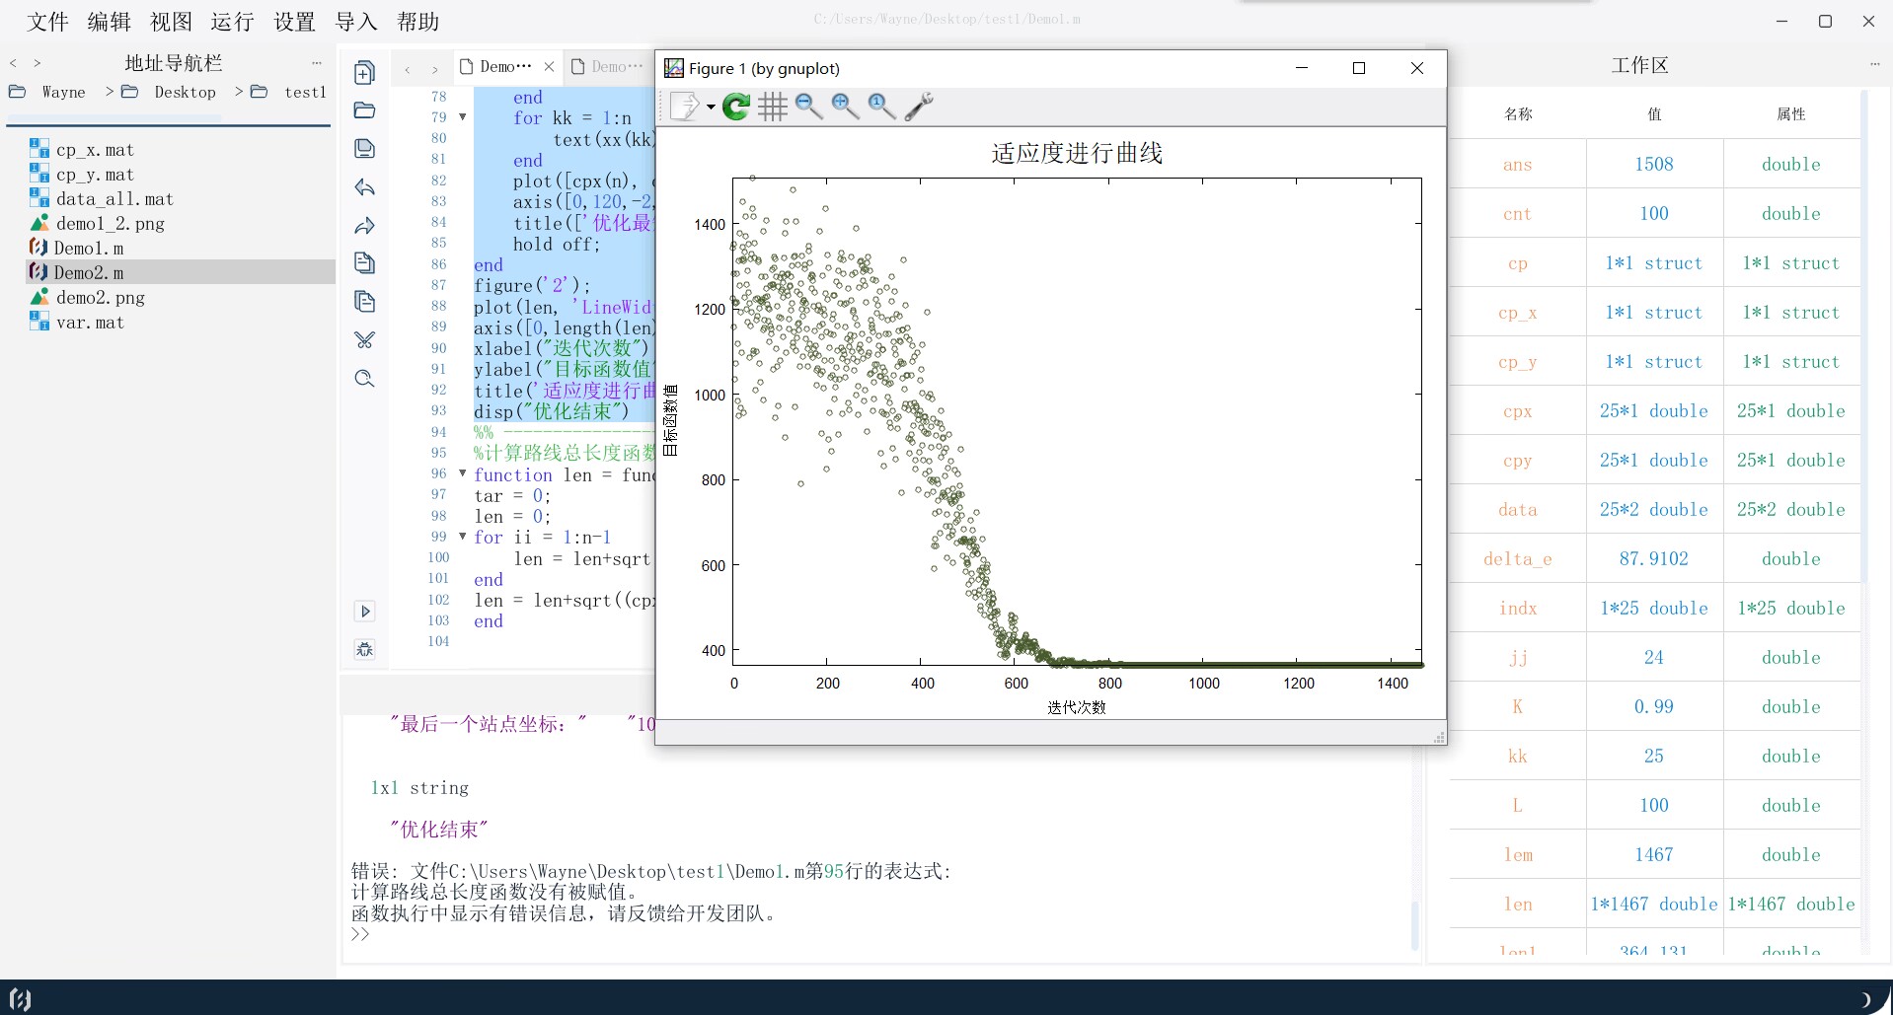
Task: Open the 设置 menu
Action: point(294,22)
